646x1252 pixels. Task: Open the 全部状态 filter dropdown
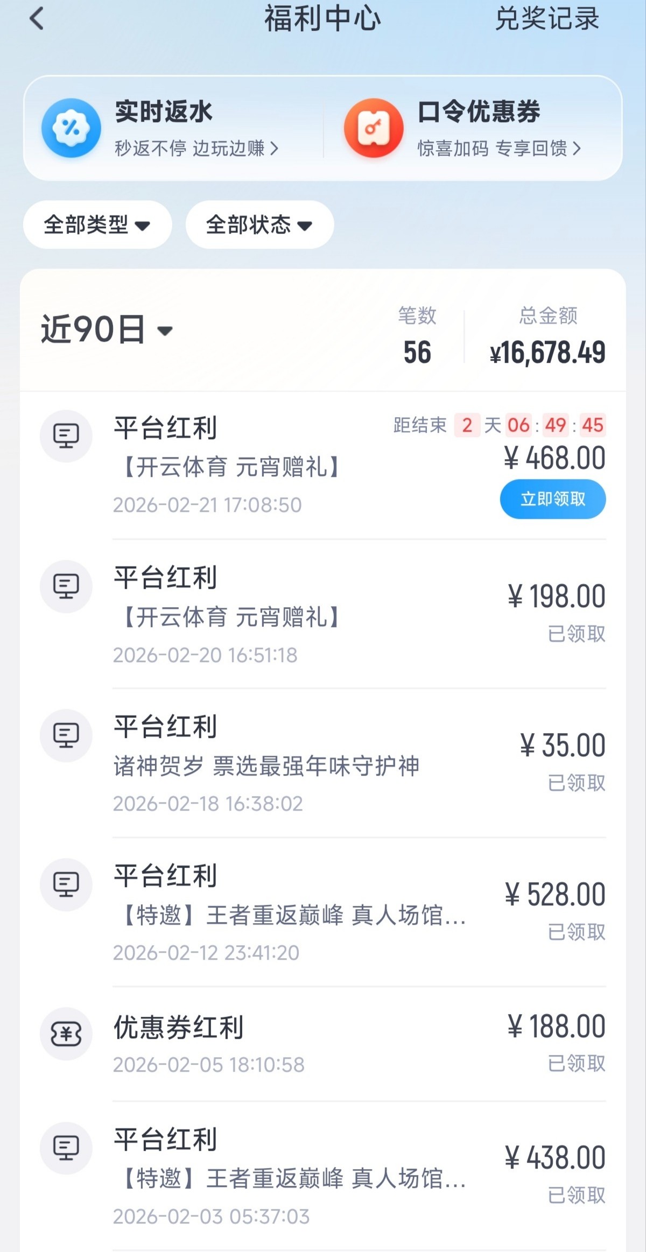pos(259,224)
